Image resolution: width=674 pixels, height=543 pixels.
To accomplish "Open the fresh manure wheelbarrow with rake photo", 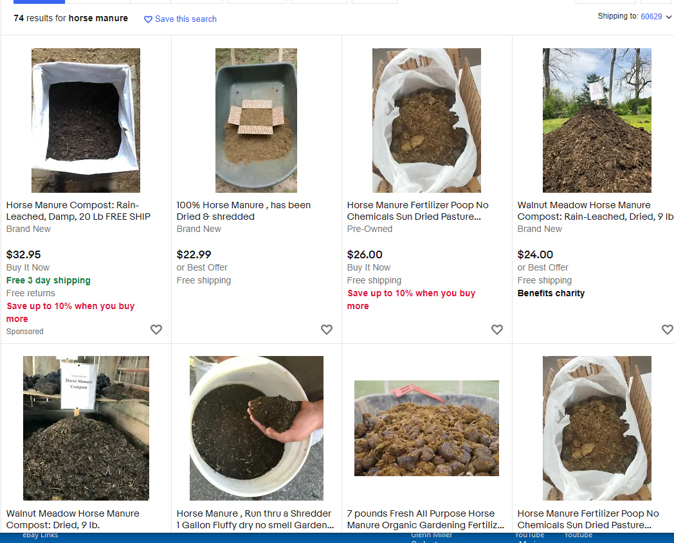I will point(426,428).
